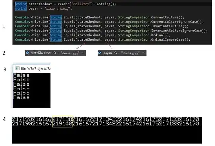Image resolution: width=215 pixels, height=146 pixels.
Task: Click StringComparison.Ordinal in the code
Action: pyautogui.click(x=141, y=35)
